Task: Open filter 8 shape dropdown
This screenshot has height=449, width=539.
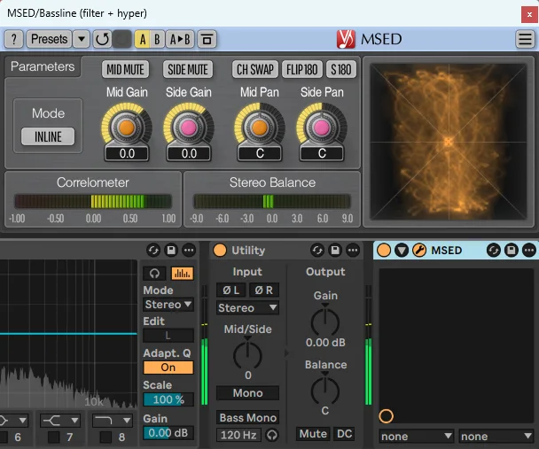Action: tap(112, 420)
